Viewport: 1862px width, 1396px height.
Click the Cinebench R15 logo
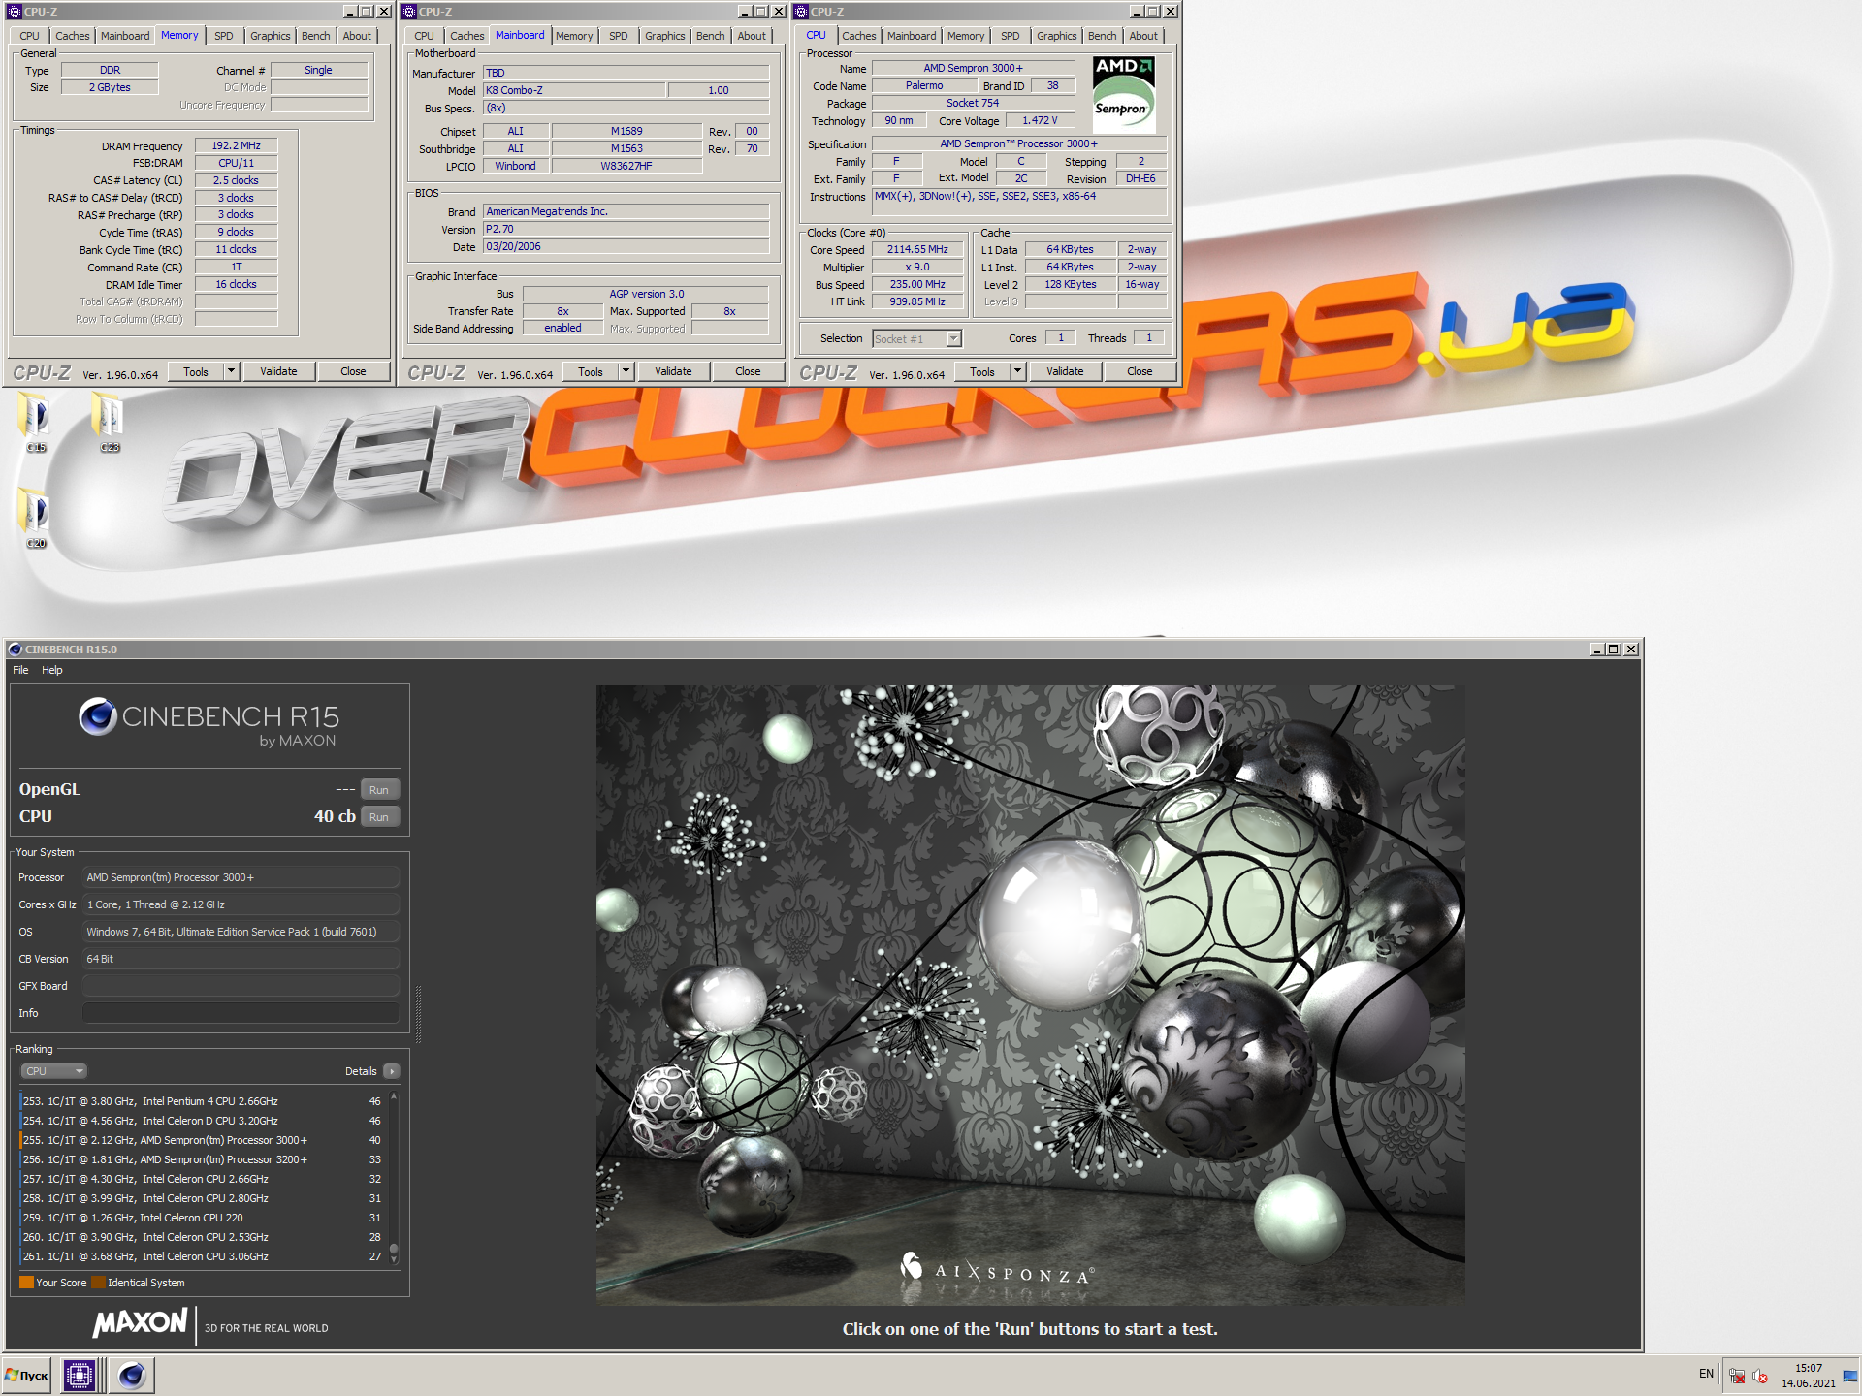coord(209,723)
